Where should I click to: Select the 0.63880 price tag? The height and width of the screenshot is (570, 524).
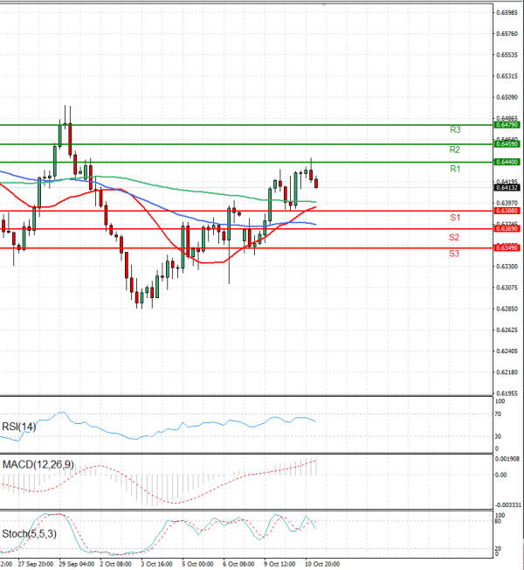pyautogui.click(x=507, y=211)
